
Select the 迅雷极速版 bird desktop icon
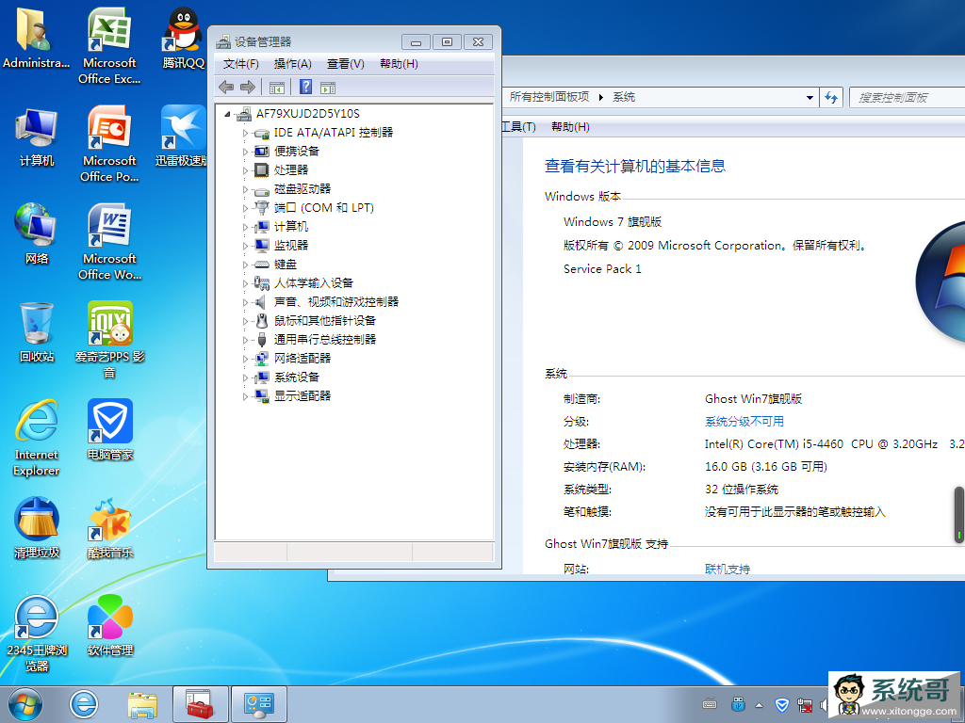coord(183,128)
